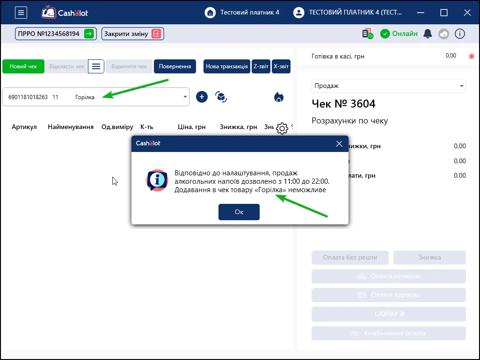Screen dimensions: 480x360
Task: Expand the product search dropdown arrow
Action: click(x=185, y=97)
